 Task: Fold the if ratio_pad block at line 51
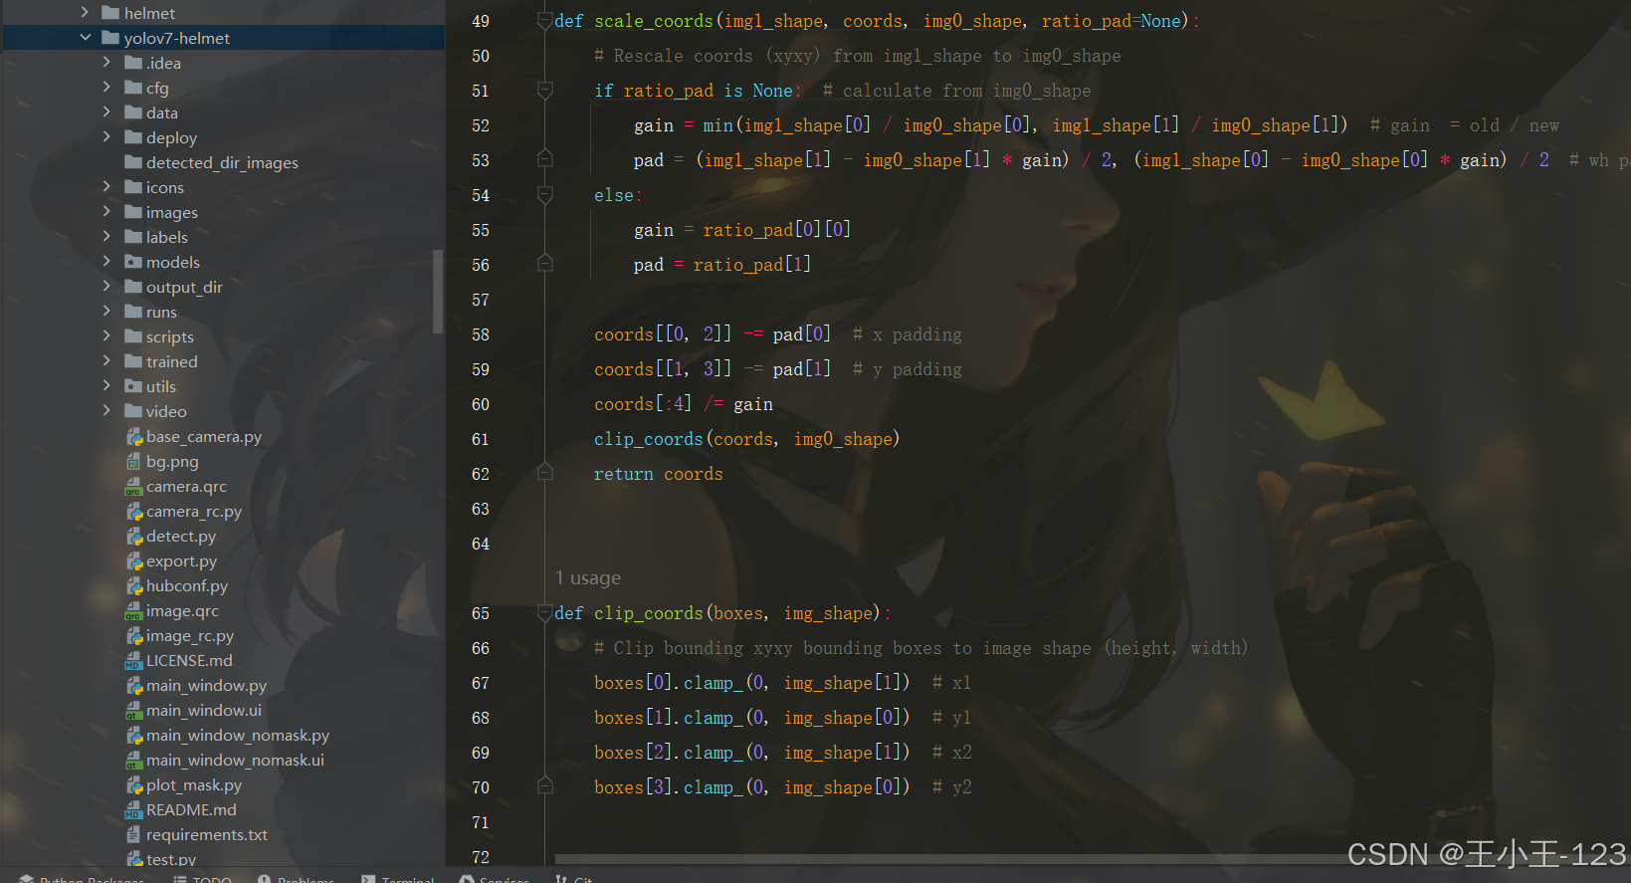tap(544, 91)
